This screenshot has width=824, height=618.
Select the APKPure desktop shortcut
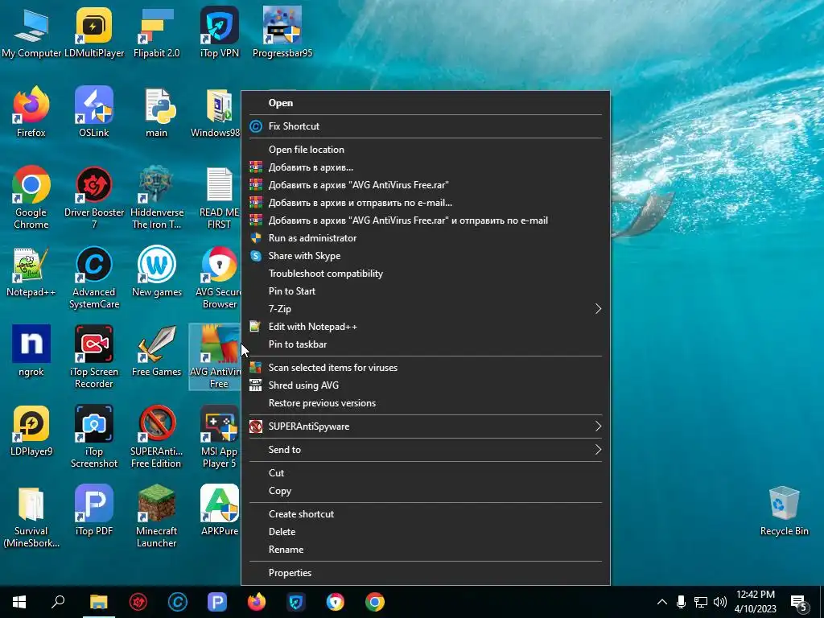219,511
